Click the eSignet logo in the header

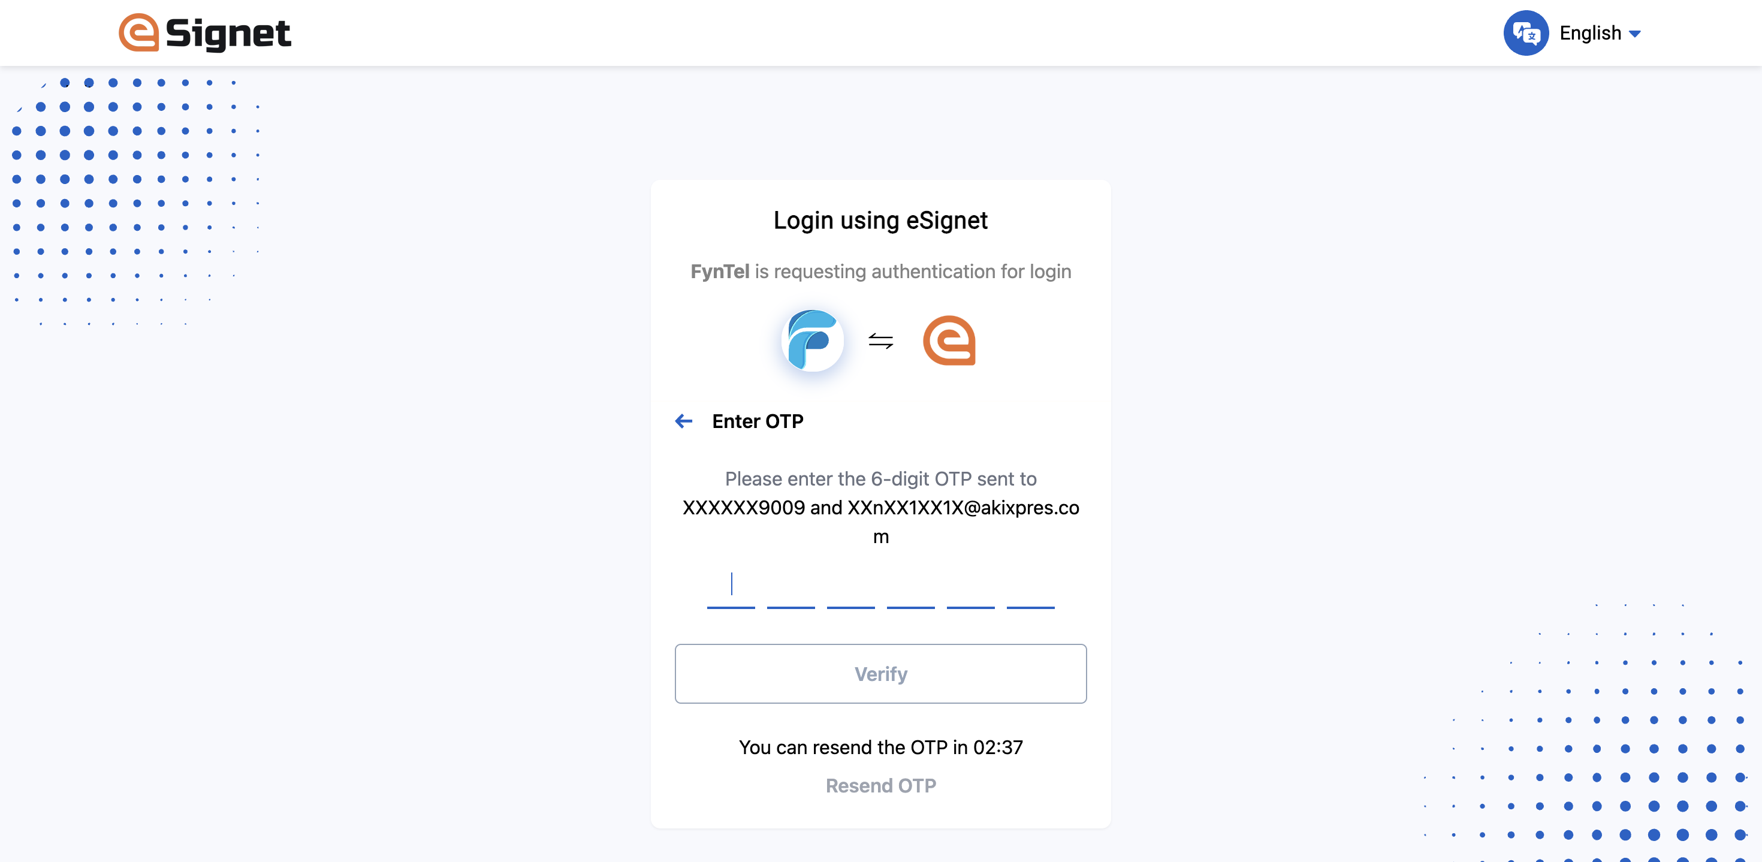point(204,33)
